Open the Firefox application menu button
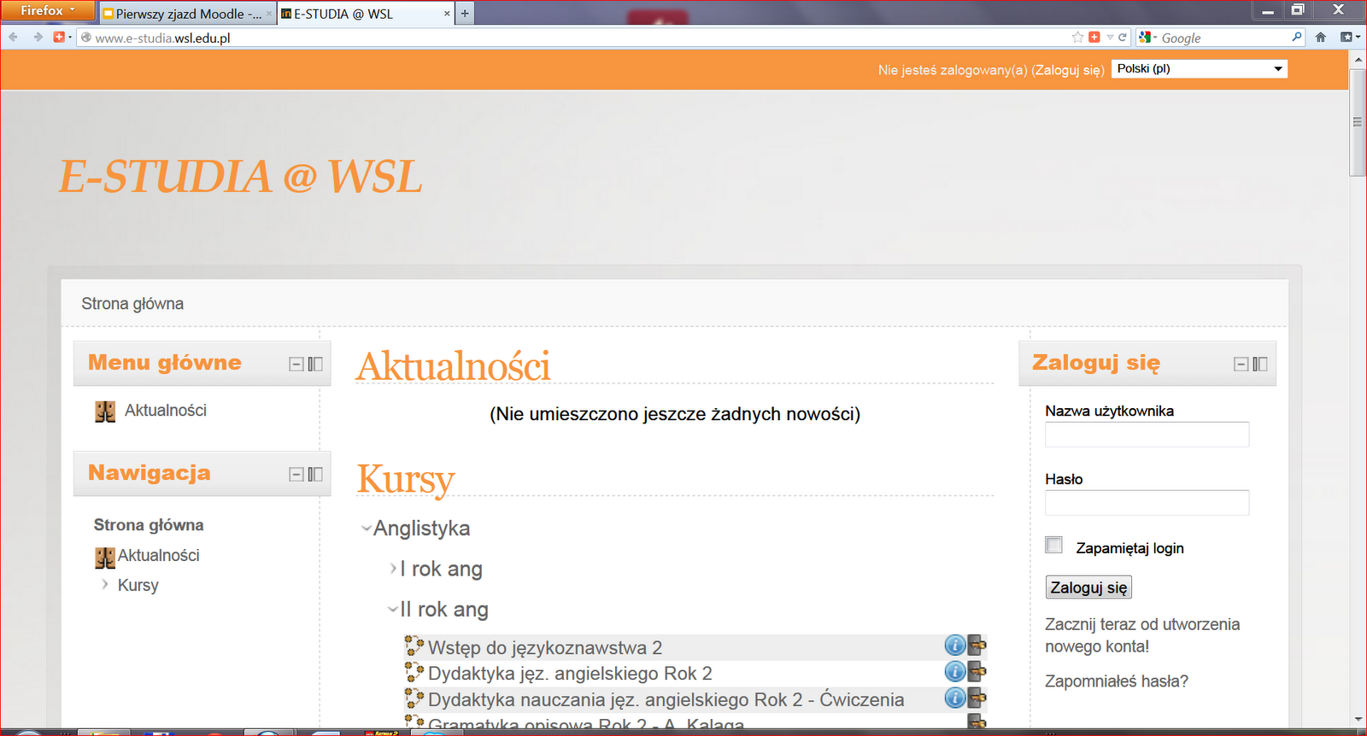The image size is (1367, 736). (x=47, y=10)
